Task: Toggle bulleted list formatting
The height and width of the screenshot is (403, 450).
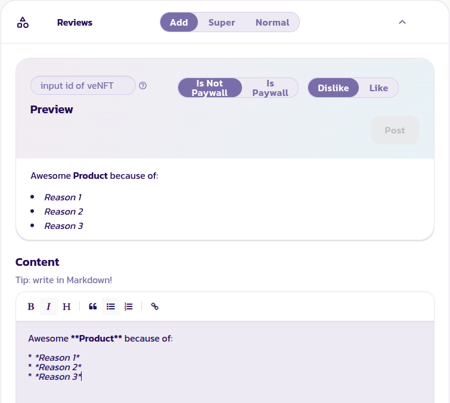Action: click(x=111, y=306)
